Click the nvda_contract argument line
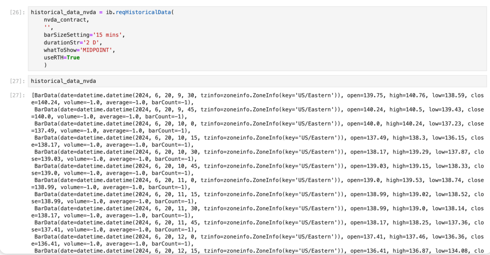 tap(67, 20)
